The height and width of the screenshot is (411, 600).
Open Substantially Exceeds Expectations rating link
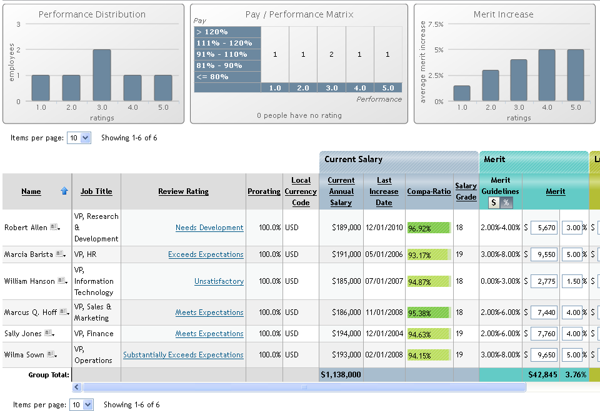pos(183,355)
